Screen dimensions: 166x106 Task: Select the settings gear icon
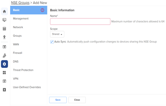4,64
